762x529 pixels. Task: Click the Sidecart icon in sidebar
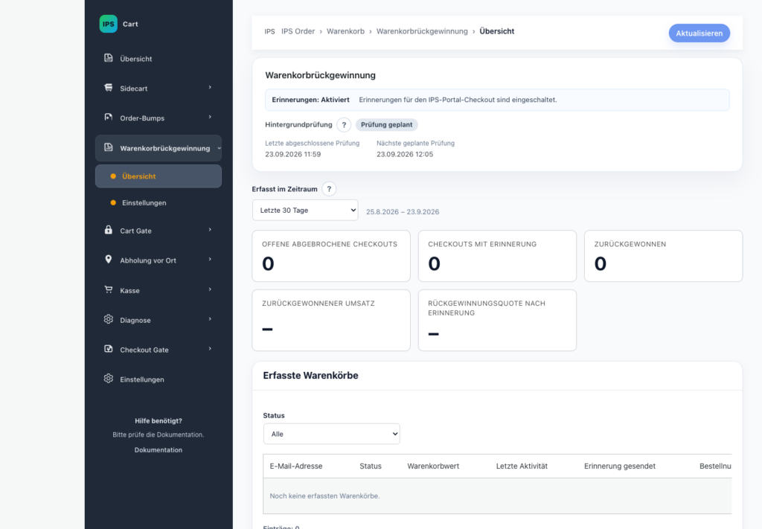click(x=109, y=88)
